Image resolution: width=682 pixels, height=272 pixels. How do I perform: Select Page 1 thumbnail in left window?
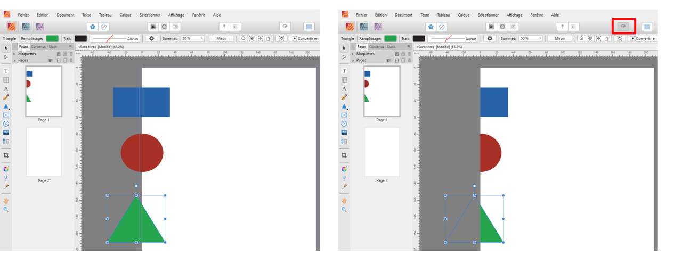[x=44, y=91]
